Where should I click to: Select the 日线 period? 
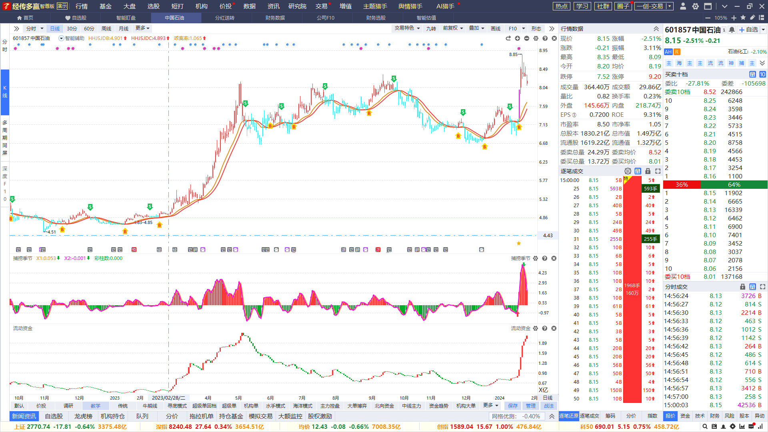(55, 28)
